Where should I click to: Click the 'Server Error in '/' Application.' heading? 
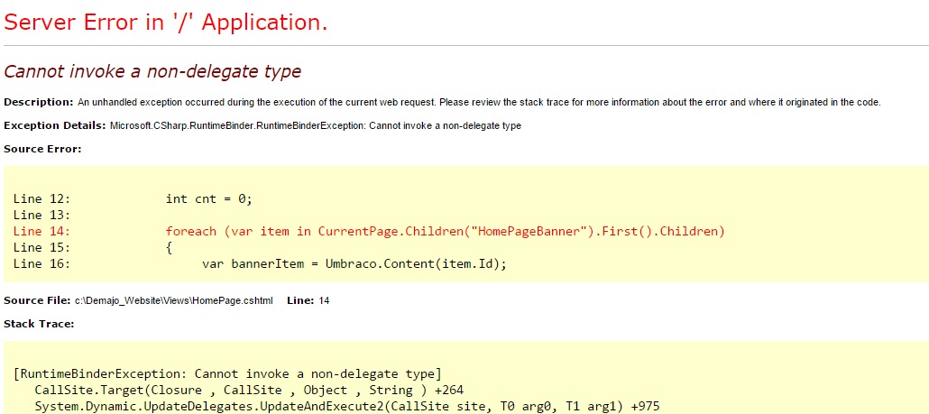pos(165,22)
